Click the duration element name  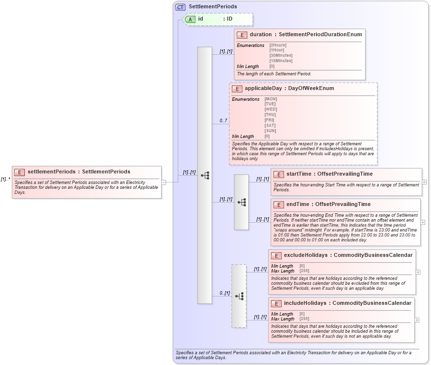pos(261,34)
